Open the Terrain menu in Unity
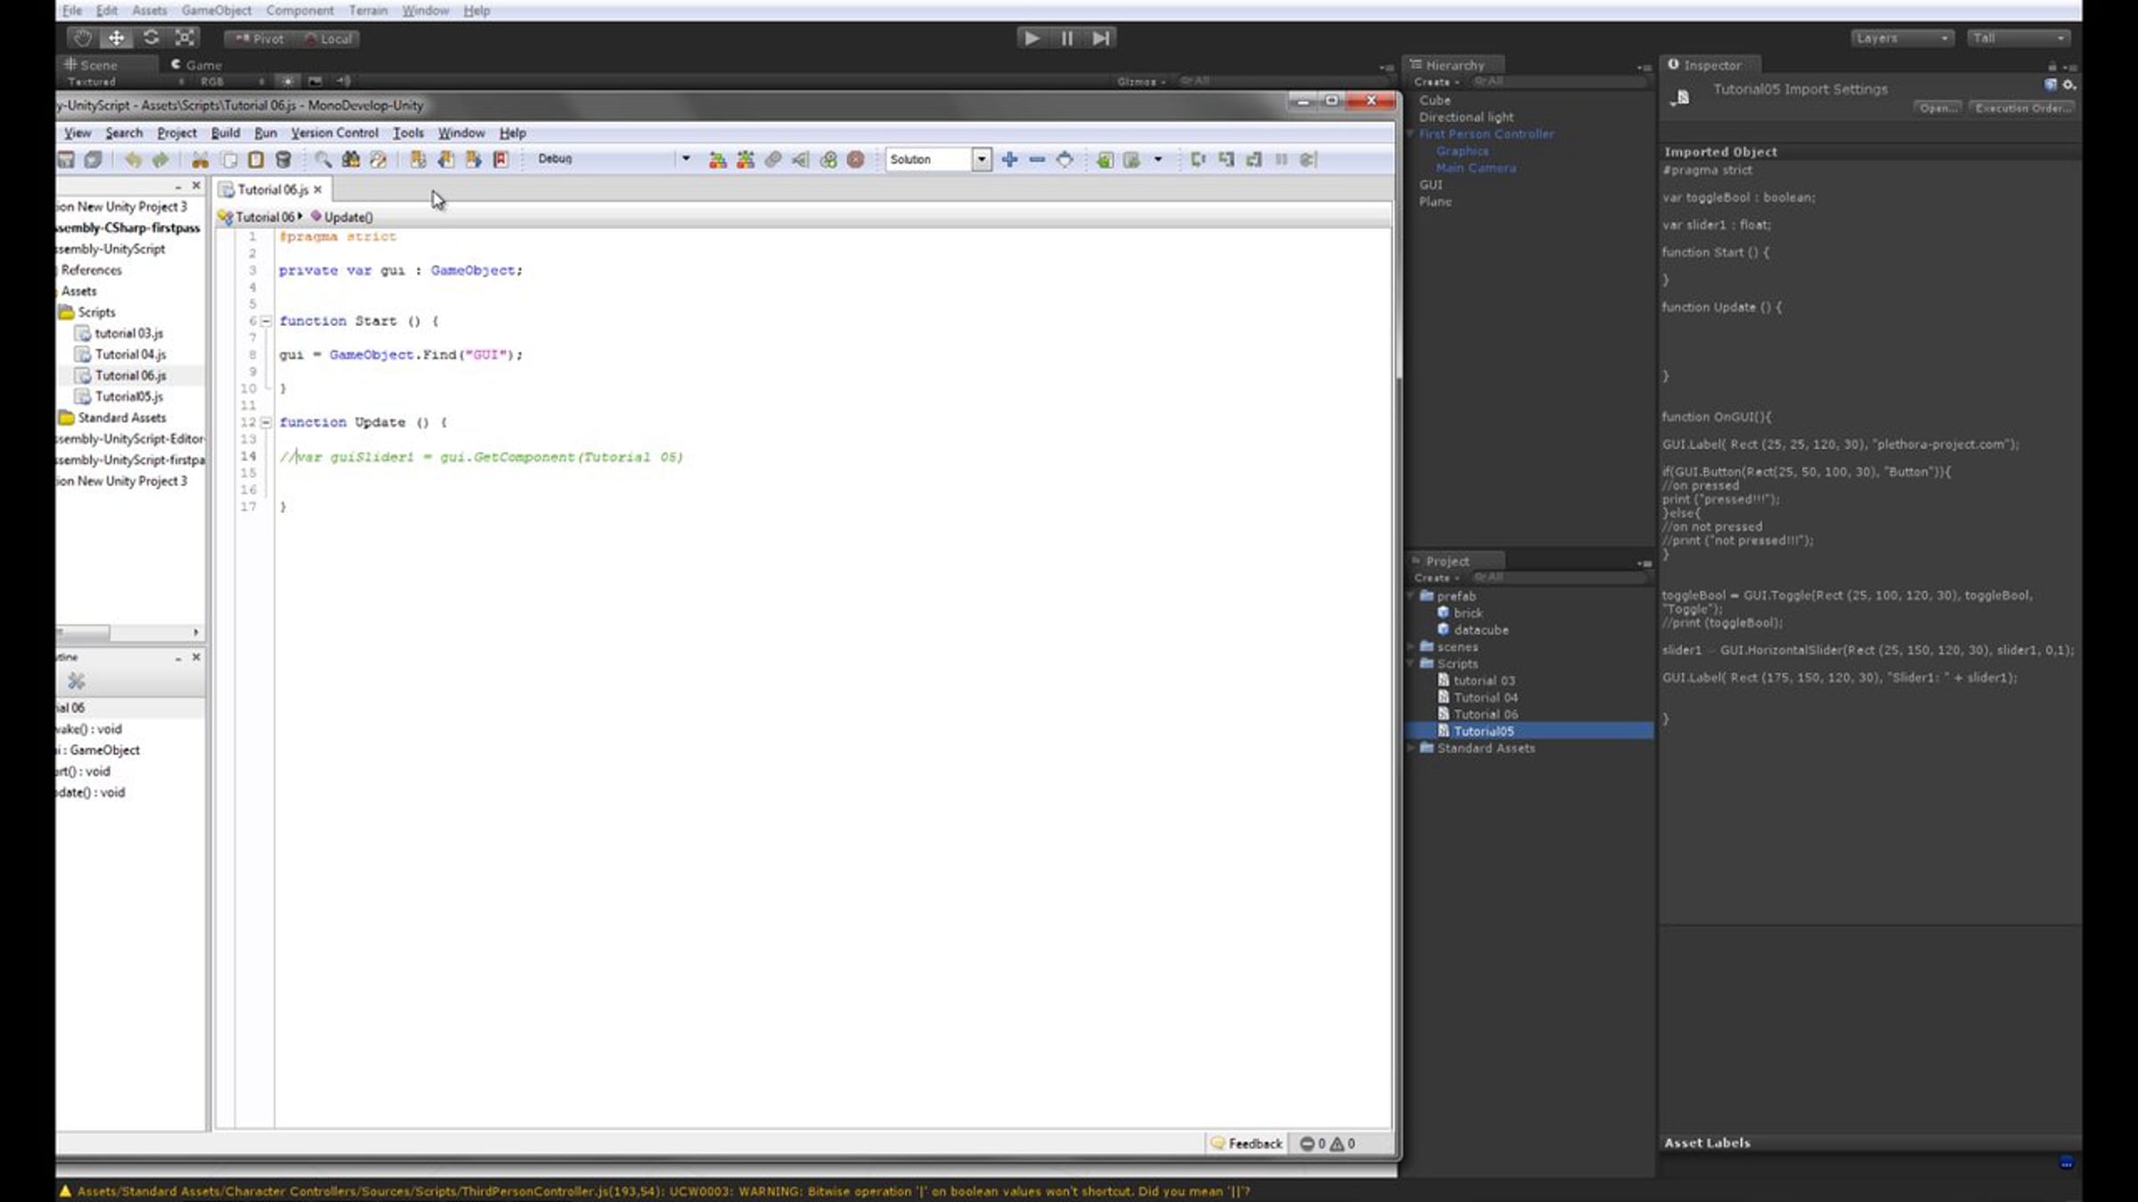 [368, 11]
